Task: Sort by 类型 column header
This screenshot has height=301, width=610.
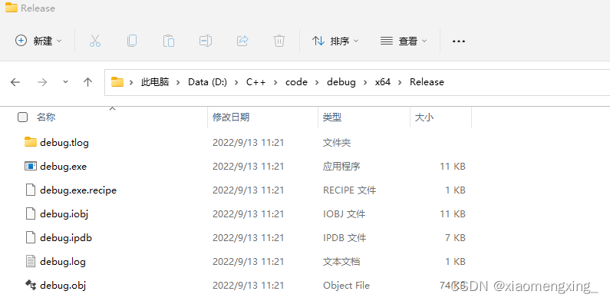Action: tap(332, 117)
